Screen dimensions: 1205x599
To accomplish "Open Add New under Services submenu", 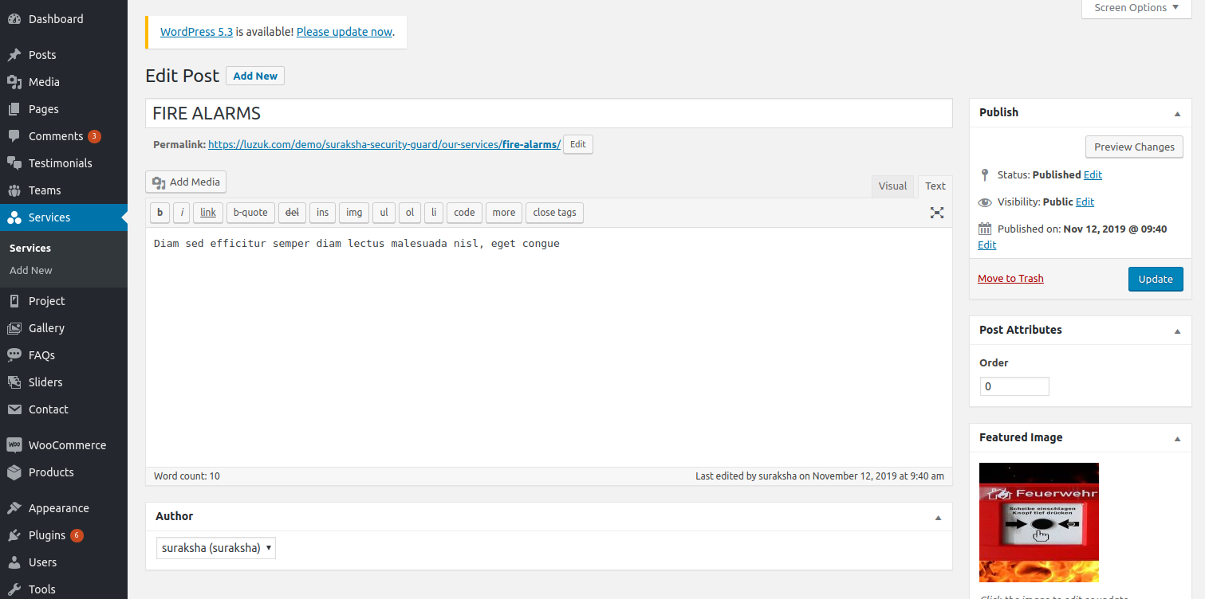I will coord(31,271).
